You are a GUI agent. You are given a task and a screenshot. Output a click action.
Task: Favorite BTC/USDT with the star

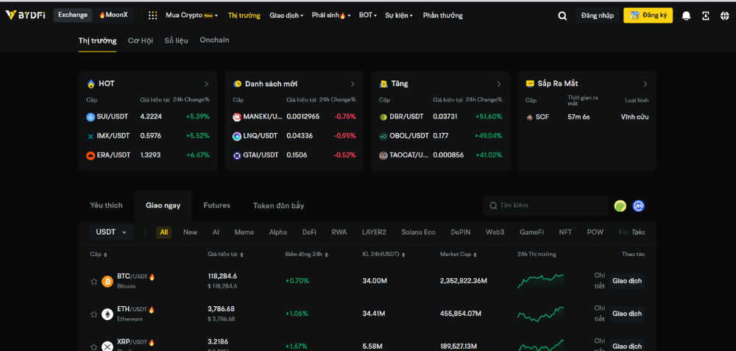(x=93, y=281)
